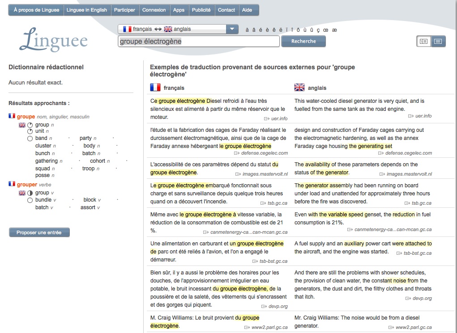Focus the search field containing 'groupe électrogène'
Image resolution: width=457 pixels, height=333 pixels.
[x=199, y=42]
